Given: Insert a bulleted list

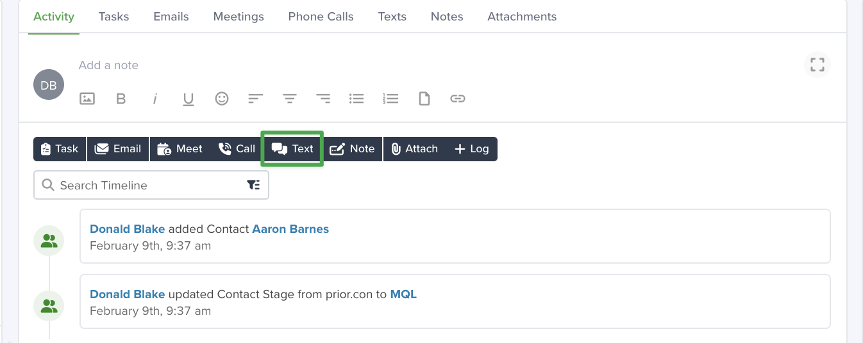Looking at the screenshot, I should pyautogui.click(x=356, y=99).
